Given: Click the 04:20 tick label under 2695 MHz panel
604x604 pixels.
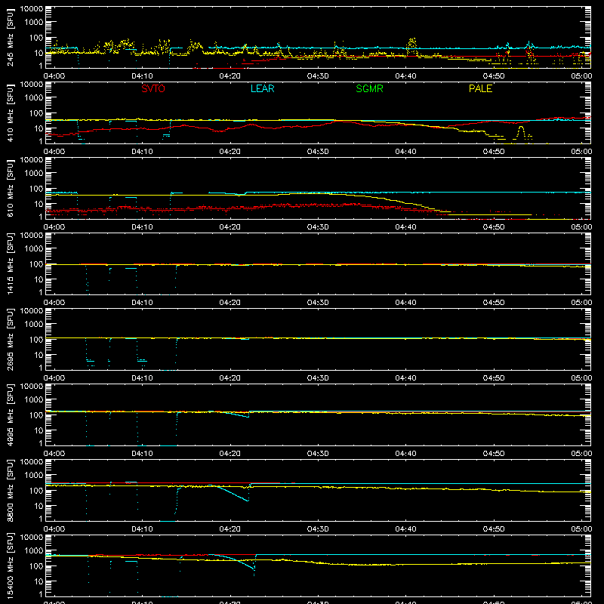Looking at the screenshot, I should [x=230, y=378].
